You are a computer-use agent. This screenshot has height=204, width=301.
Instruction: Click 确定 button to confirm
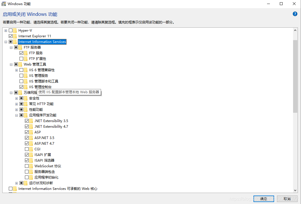pos(264,199)
